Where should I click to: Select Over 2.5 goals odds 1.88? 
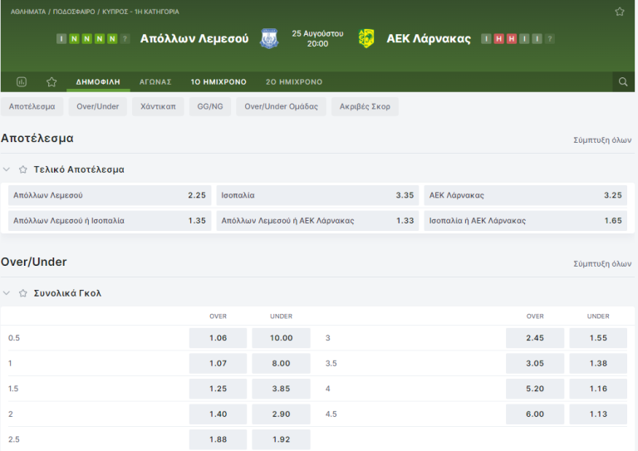click(218, 439)
